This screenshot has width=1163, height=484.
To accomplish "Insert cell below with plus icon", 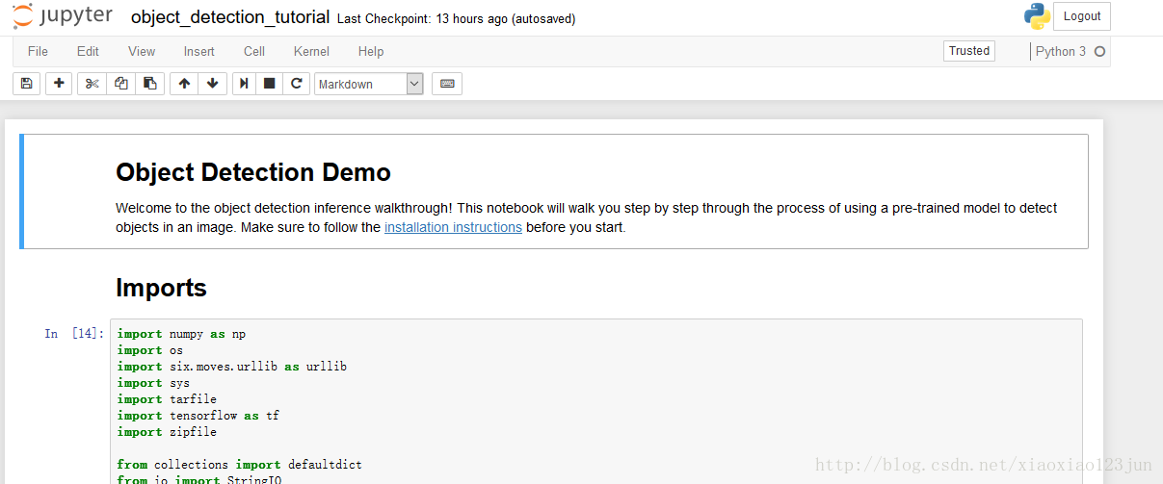I will click(60, 84).
